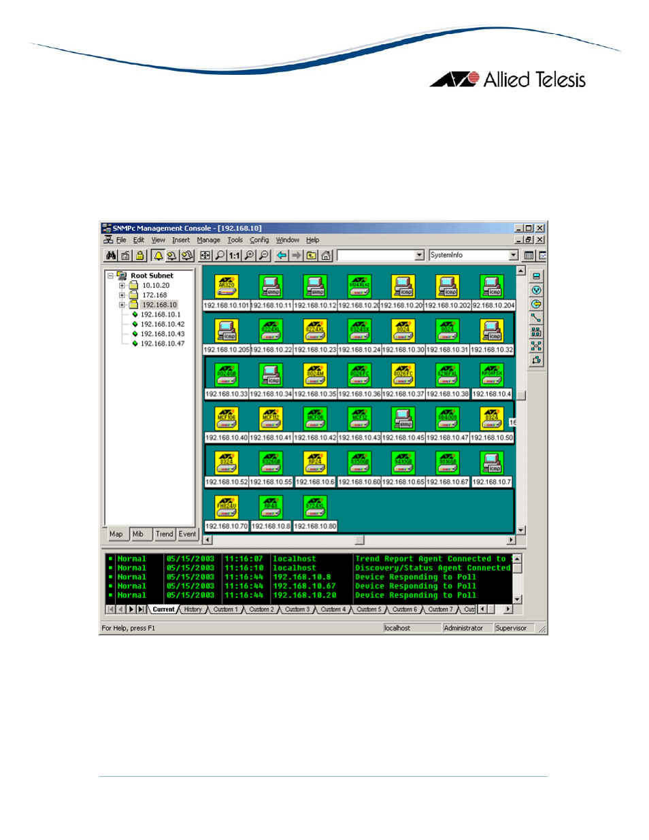Click the first-tab navigation arrow in log

[111, 609]
